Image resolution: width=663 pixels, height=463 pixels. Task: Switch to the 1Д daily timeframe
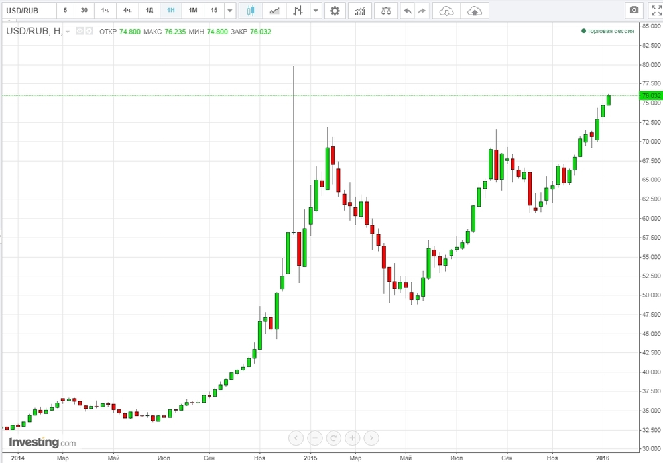tap(149, 11)
